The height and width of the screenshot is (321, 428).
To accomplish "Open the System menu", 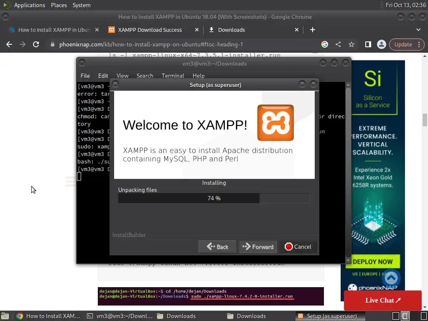I will pos(82,5).
